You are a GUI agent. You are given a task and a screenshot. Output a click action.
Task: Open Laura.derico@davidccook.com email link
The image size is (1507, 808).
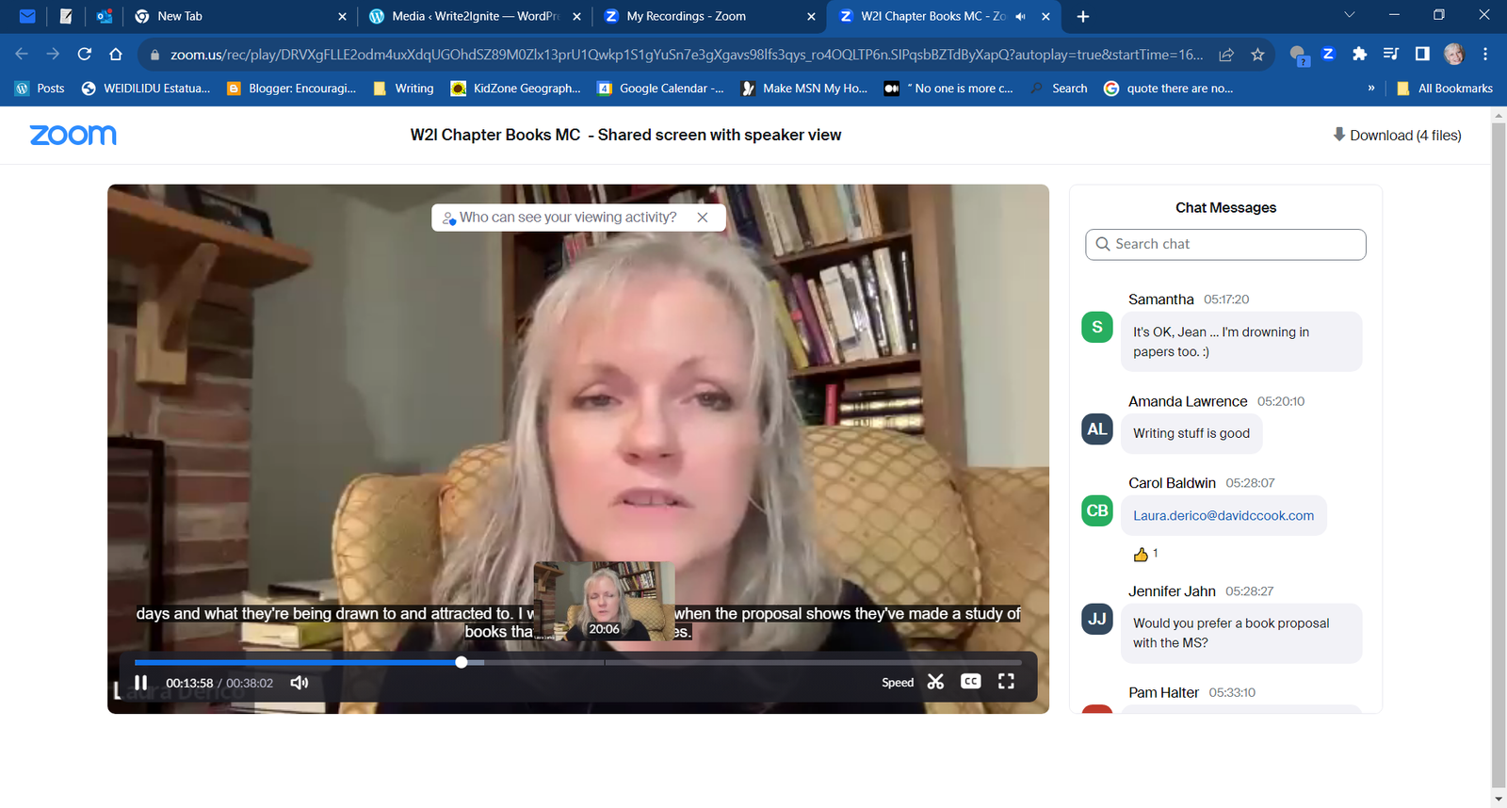pos(1223,516)
